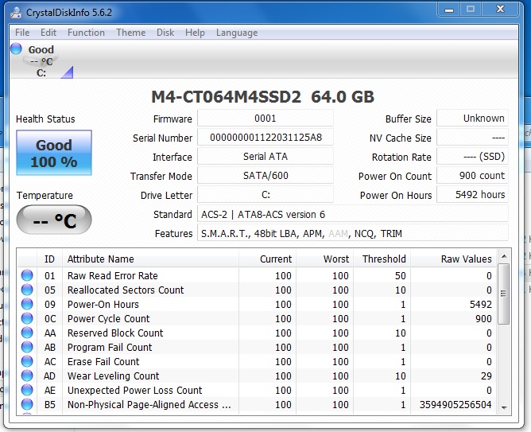Click status orb for Power Cycle Count
This screenshot has width=531, height=432.
[27, 318]
